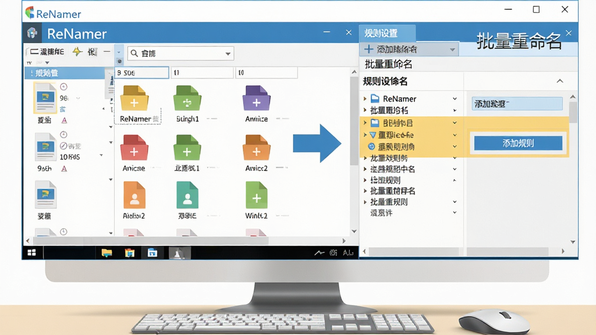Click the B 50€ column field
This screenshot has height=335, width=596.
142,73
